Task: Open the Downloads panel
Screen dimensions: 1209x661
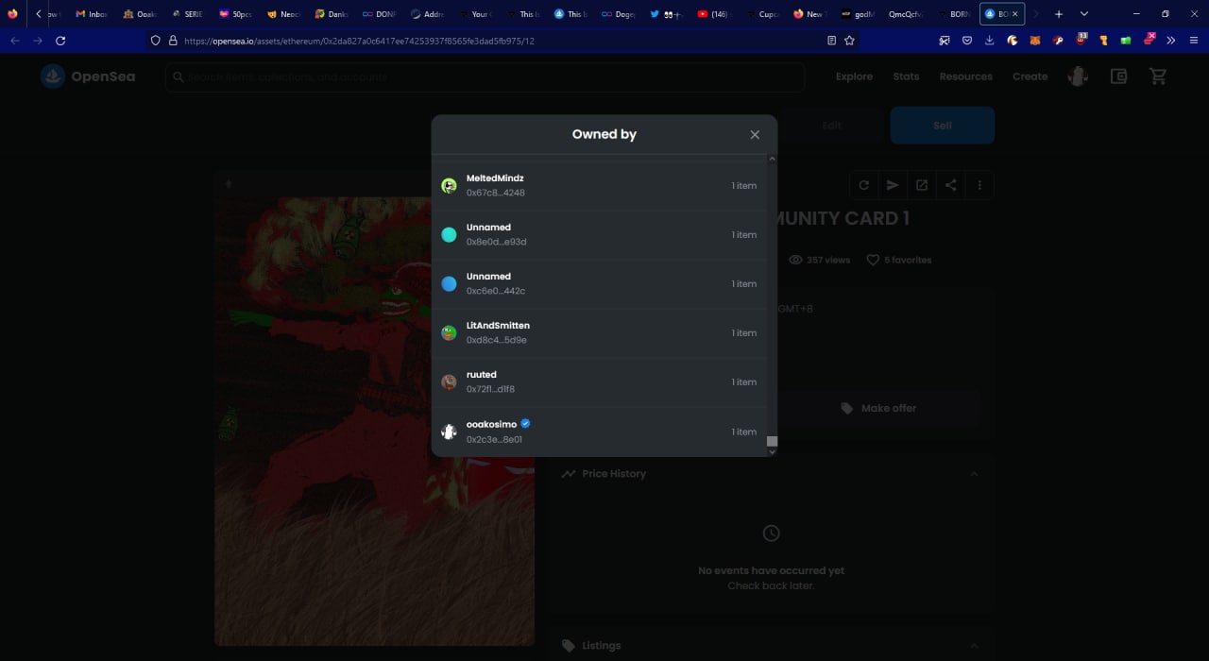Action: (989, 41)
